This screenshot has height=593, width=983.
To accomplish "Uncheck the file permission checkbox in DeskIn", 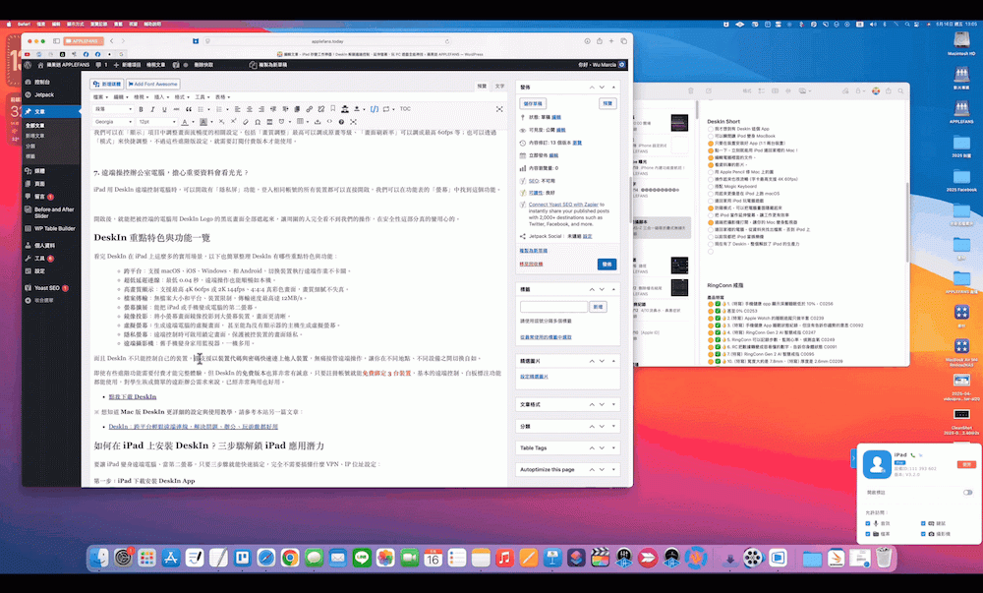I will click(x=868, y=534).
